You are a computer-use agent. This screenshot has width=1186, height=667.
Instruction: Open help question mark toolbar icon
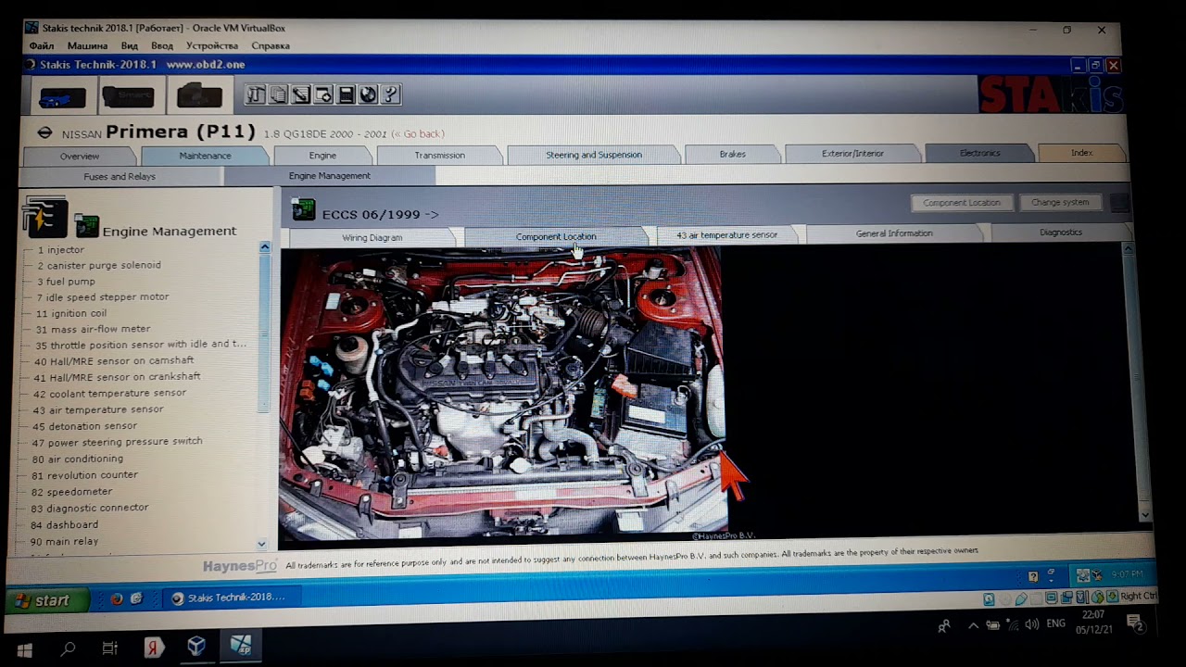point(390,94)
